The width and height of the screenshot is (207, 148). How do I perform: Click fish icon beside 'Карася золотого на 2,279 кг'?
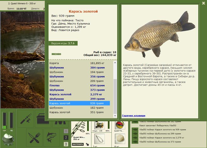coord(135,138)
